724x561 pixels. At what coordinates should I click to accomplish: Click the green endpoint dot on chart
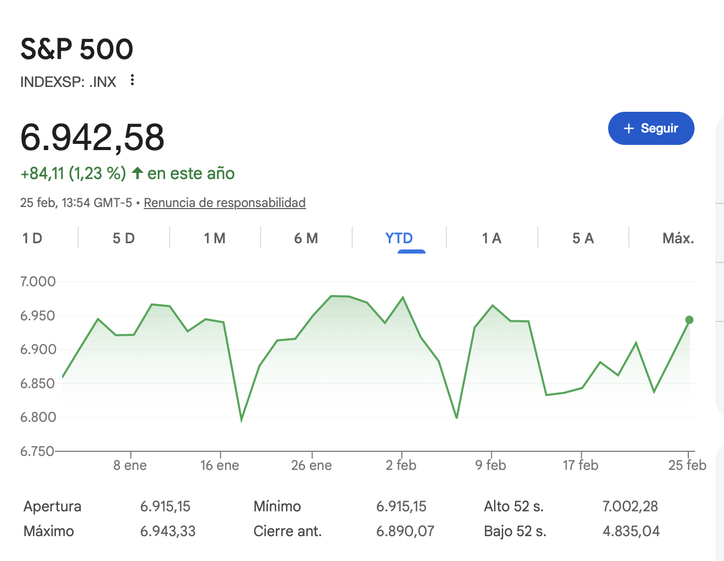point(689,320)
